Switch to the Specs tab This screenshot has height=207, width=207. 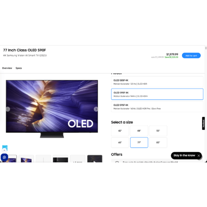pos(19,68)
